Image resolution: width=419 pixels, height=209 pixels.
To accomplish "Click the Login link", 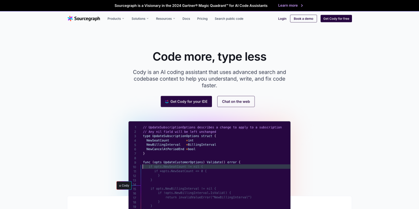I will pyautogui.click(x=282, y=19).
